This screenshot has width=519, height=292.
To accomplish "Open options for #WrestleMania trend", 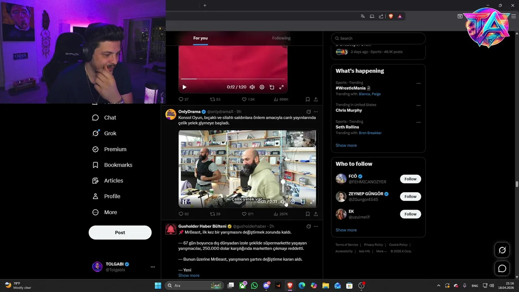I will 418,84.
